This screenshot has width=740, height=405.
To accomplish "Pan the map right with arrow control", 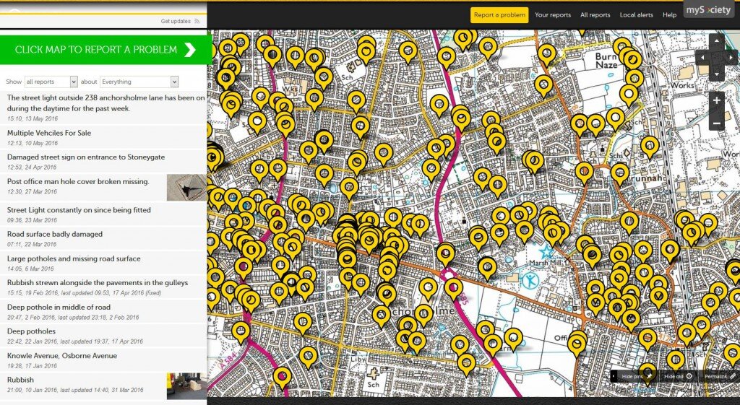I will 730,58.
